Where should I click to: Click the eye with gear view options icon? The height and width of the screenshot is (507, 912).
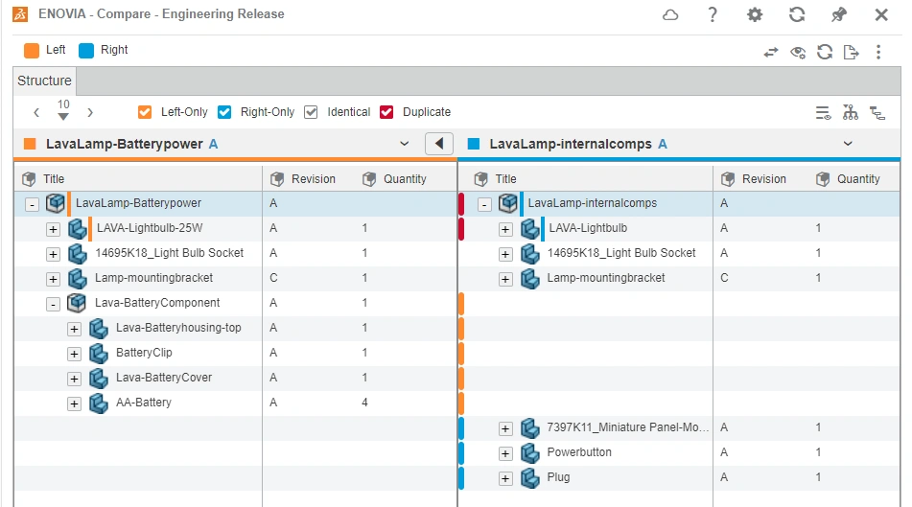click(x=798, y=53)
